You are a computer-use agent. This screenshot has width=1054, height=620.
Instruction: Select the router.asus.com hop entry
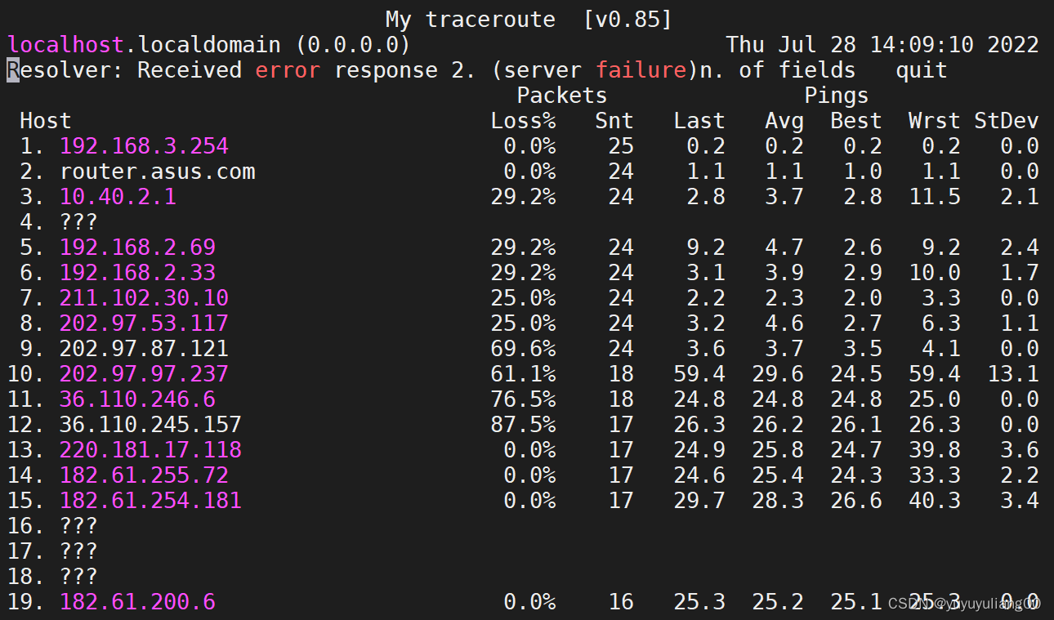tap(158, 171)
